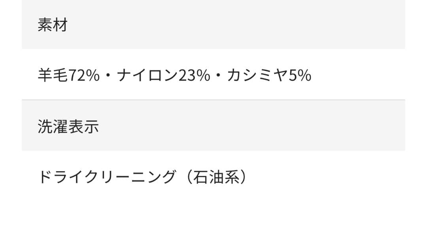This screenshot has height=225, width=427.
Task: Click the 羊毛 word in material row
Action: click(53, 75)
